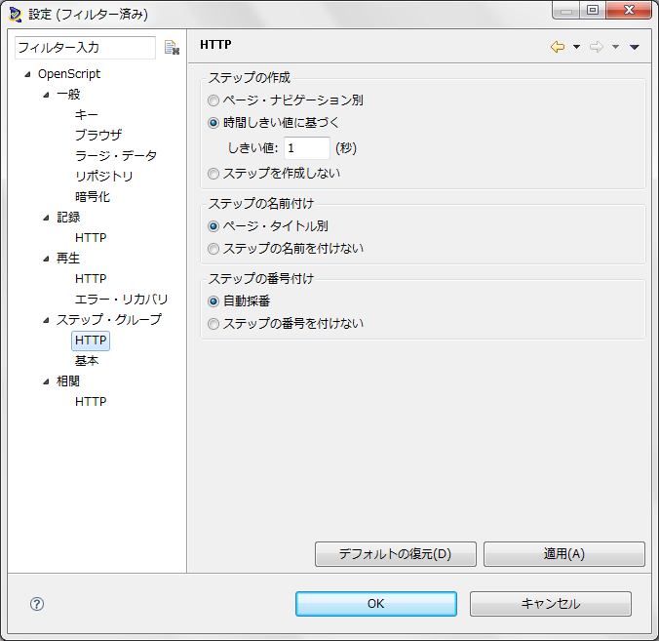The width and height of the screenshot is (659, 641).
Task: Click the yellow back navigation arrow
Action: tap(558, 47)
